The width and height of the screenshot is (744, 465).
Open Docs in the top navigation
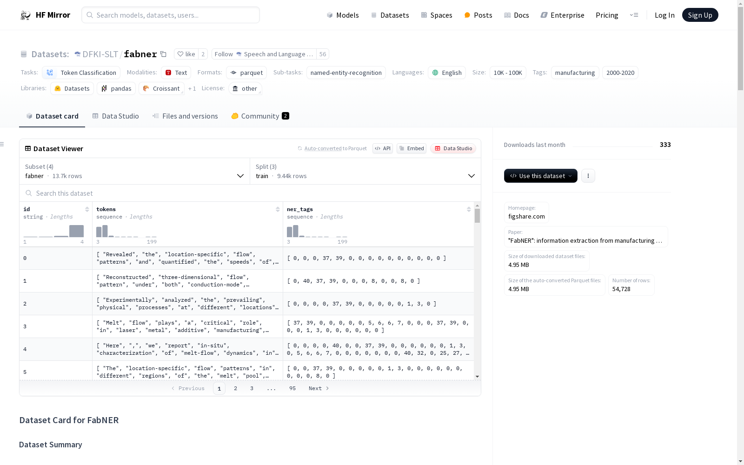[x=517, y=15]
